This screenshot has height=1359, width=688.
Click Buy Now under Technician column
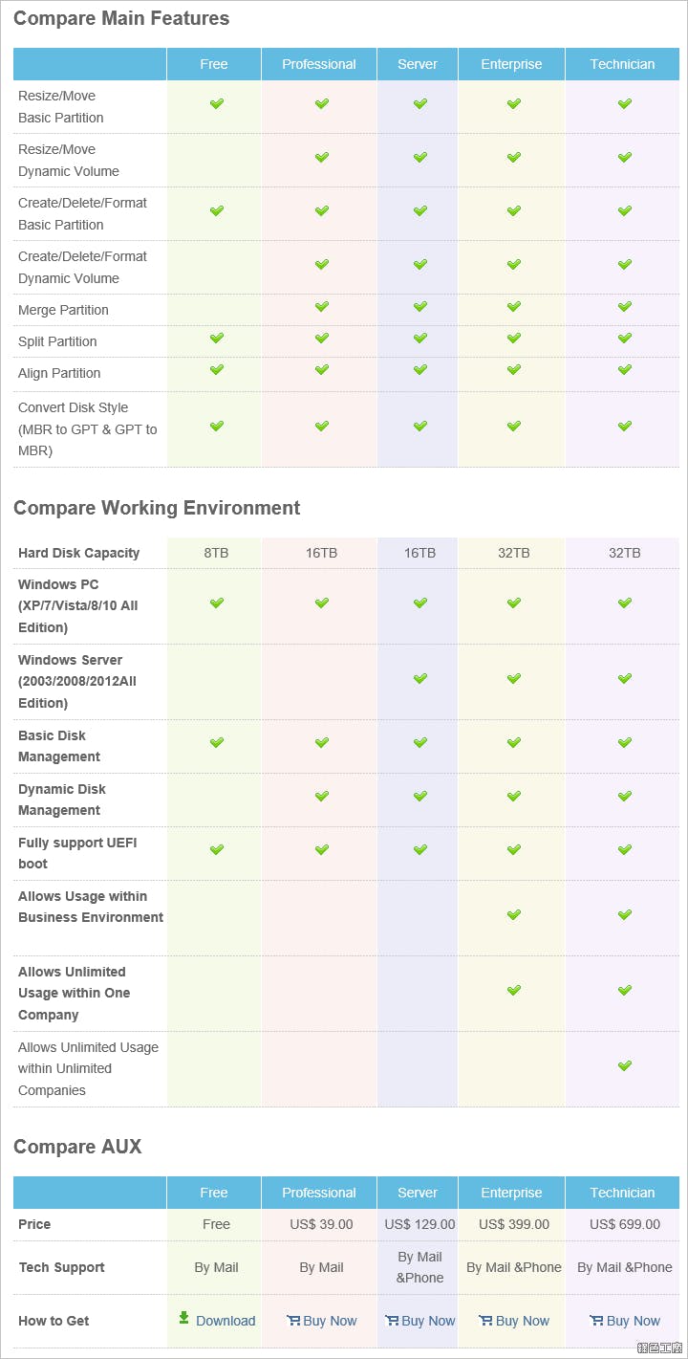pyautogui.click(x=633, y=1321)
